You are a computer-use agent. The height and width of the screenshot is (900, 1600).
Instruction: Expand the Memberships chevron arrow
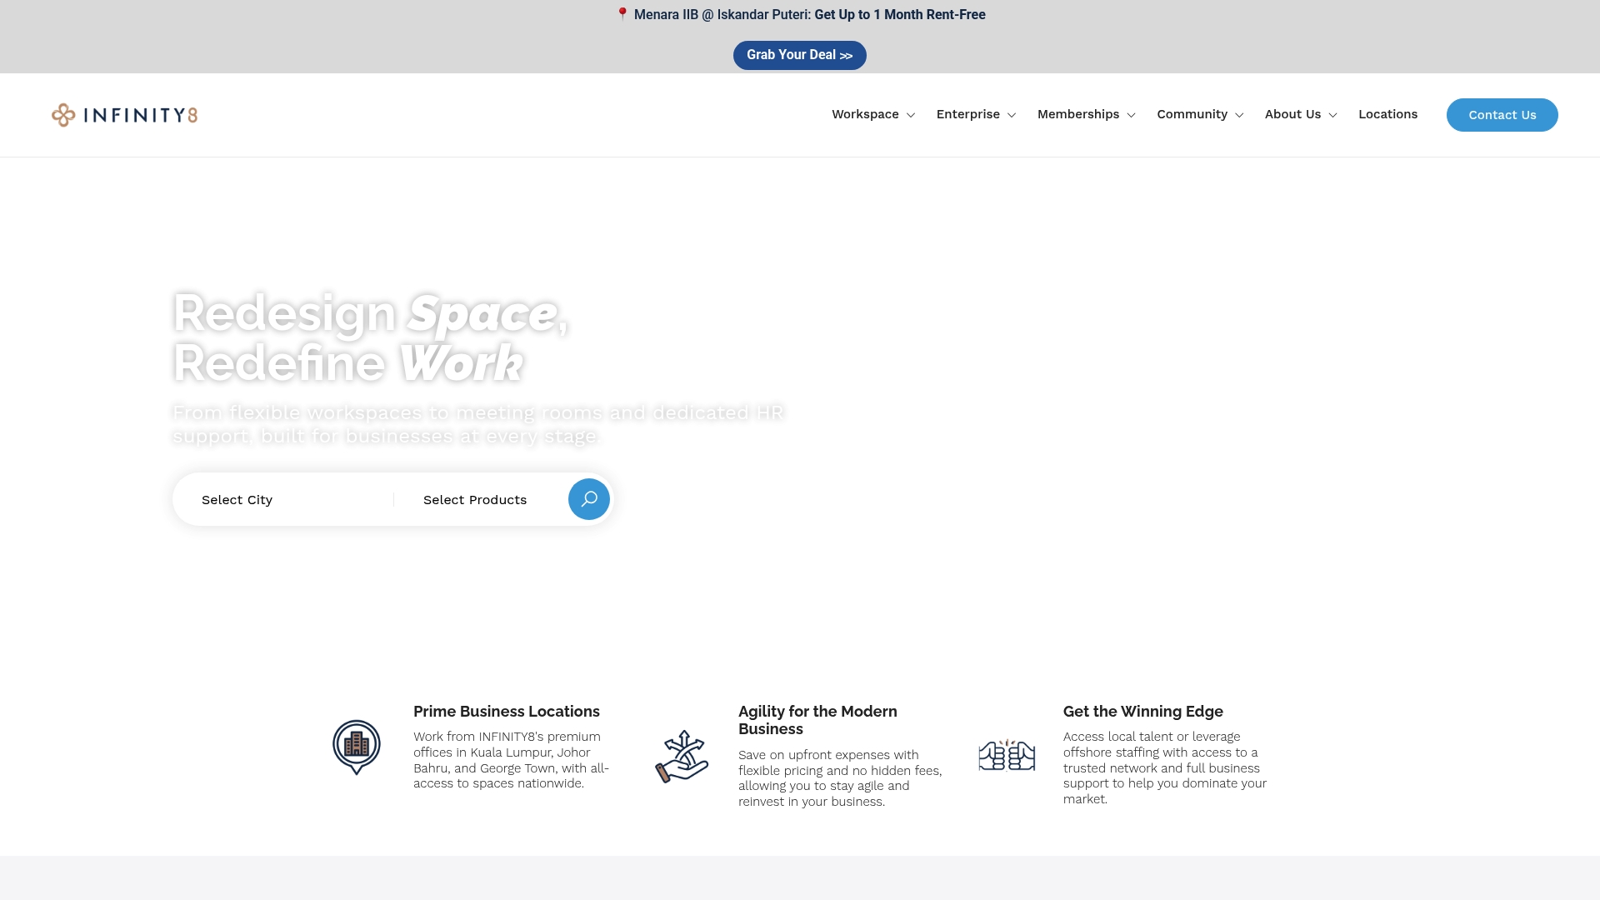pos(1131,115)
